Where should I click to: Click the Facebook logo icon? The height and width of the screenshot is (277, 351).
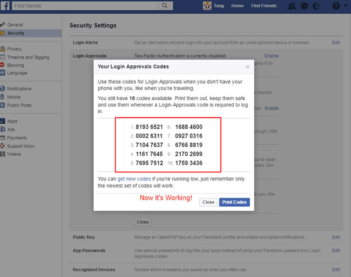pos(5,6)
